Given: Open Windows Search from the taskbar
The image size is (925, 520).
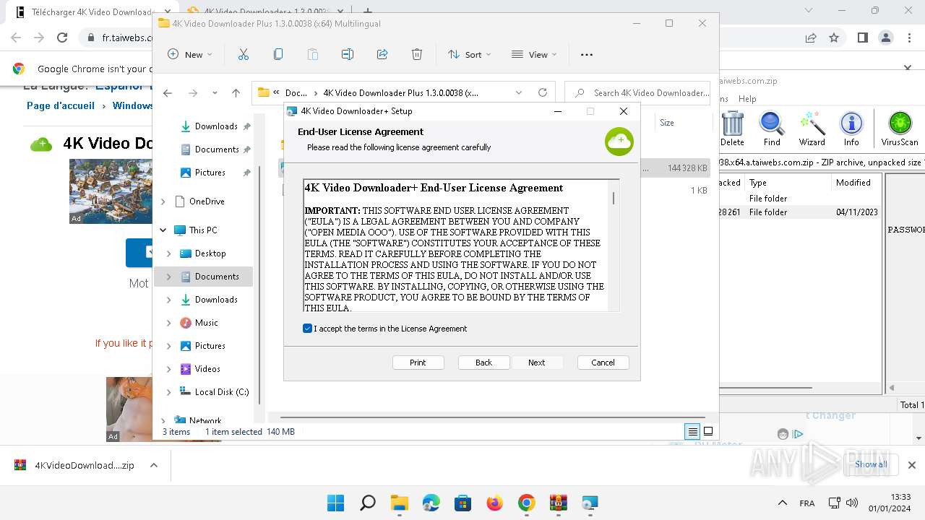Looking at the screenshot, I should pyautogui.click(x=368, y=503).
